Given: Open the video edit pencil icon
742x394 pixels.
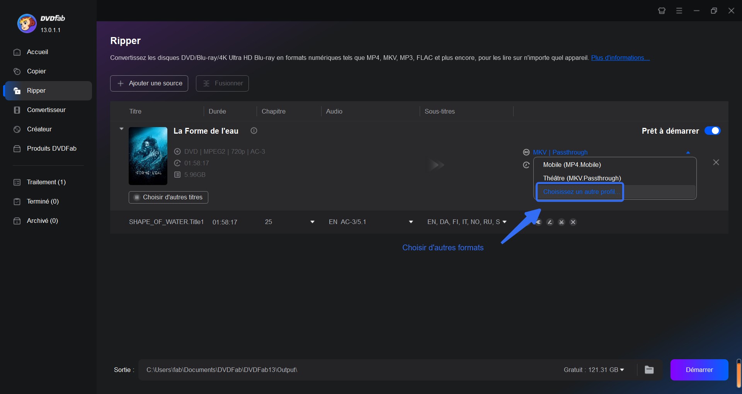Looking at the screenshot, I should coord(550,222).
